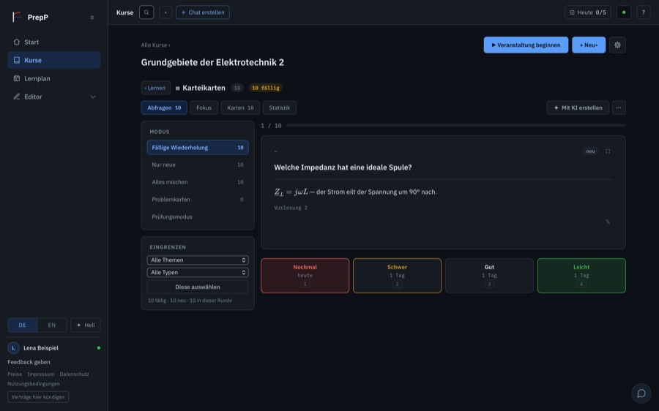The width and height of the screenshot is (659, 411).
Task: Switch to the Karten tab
Action: point(240,108)
